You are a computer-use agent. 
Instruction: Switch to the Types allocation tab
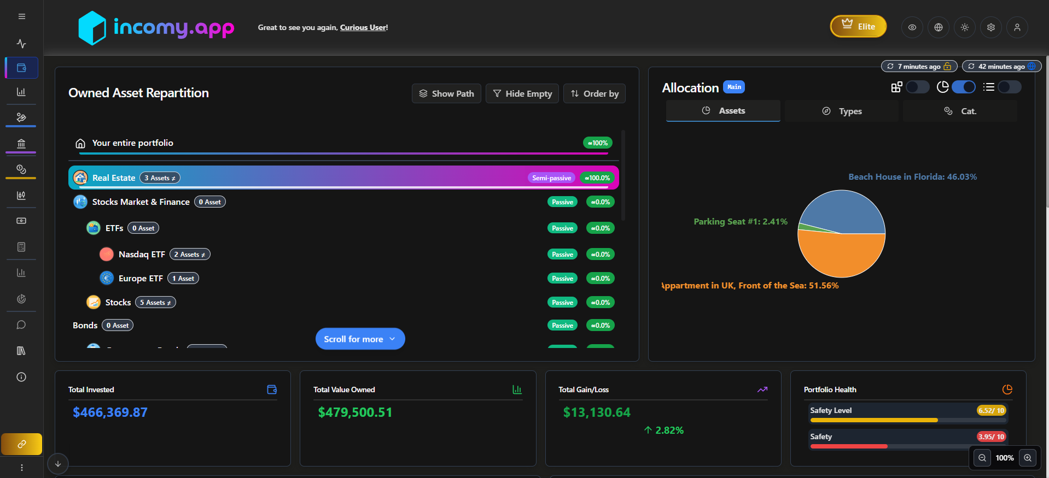coord(842,111)
